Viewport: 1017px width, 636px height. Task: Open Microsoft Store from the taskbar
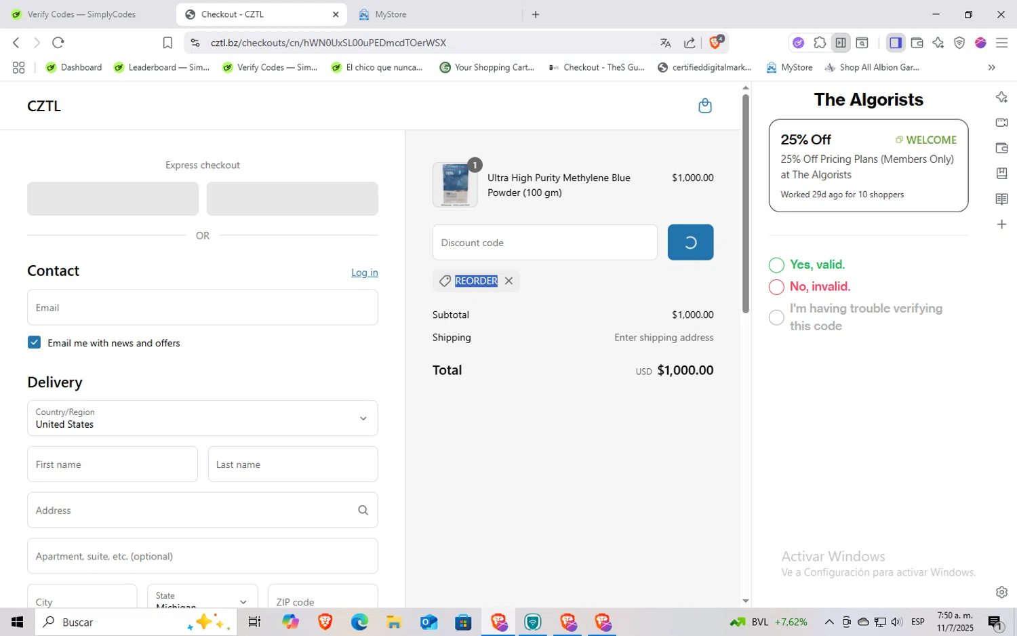463,622
